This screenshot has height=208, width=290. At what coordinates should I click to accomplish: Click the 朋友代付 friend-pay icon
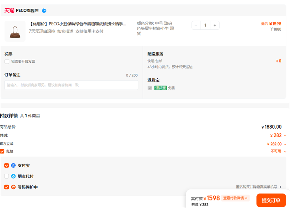(13, 176)
